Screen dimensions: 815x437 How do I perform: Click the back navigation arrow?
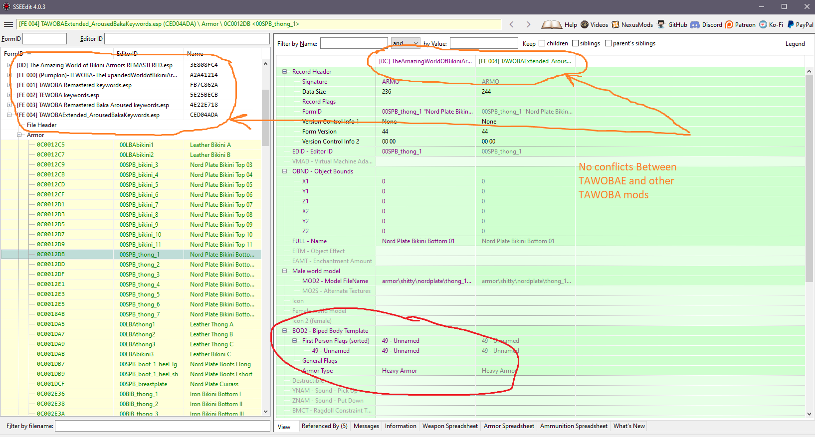pyautogui.click(x=512, y=24)
